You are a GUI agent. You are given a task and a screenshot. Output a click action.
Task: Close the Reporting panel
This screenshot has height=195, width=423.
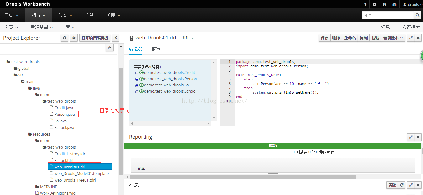click(418, 137)
